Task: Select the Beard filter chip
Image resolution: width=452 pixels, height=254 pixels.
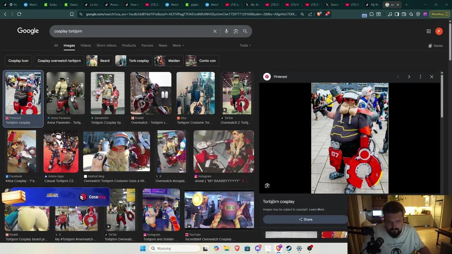Action: click(x=100, y=61)
